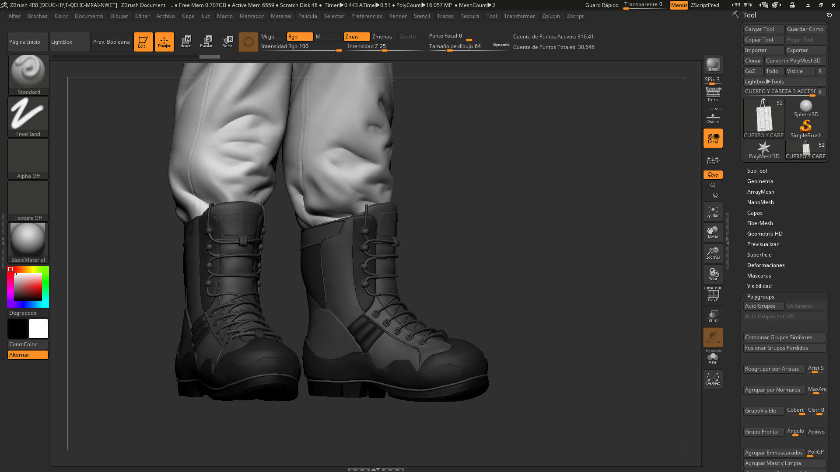This screenshot has width=840, height=472.
Task: Click the Guardar Como button
Action: (805, 29)
